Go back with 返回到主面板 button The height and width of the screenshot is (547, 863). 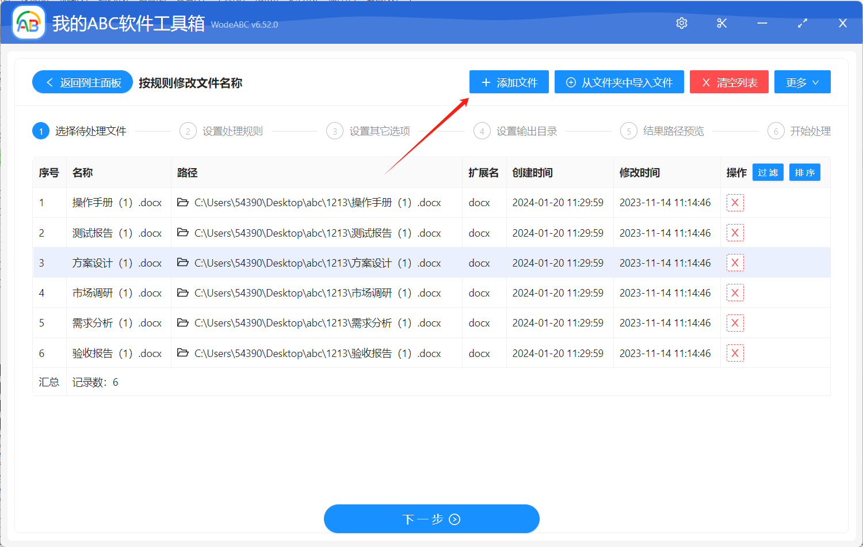82,82
